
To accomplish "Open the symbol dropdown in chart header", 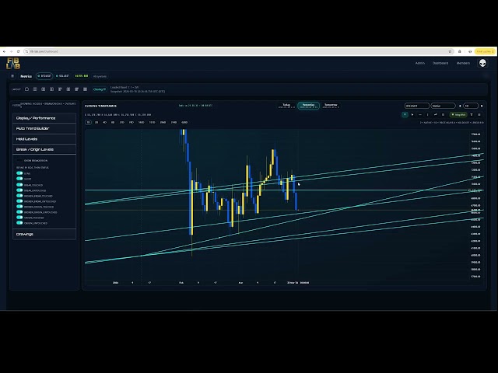I will click(417, 106).
